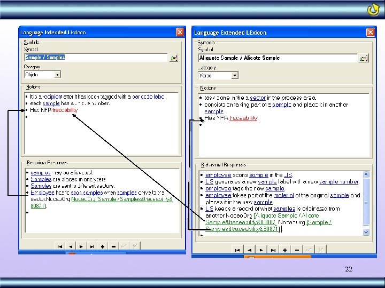Image resolution: width=385 pixels, height=288 pixels.
Task: Go to next record in right window
Action: (x=261, y=250)
